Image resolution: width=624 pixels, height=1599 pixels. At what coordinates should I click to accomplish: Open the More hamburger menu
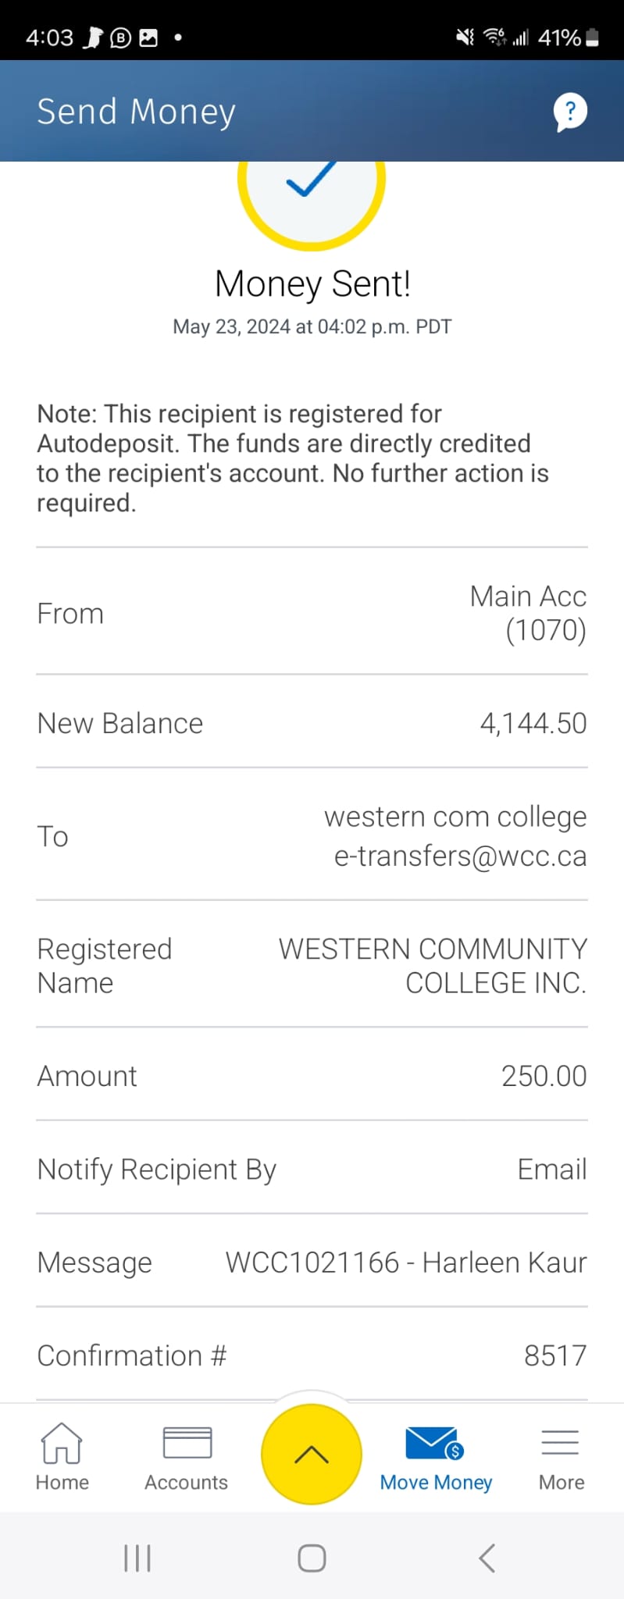click(560, 1443)
